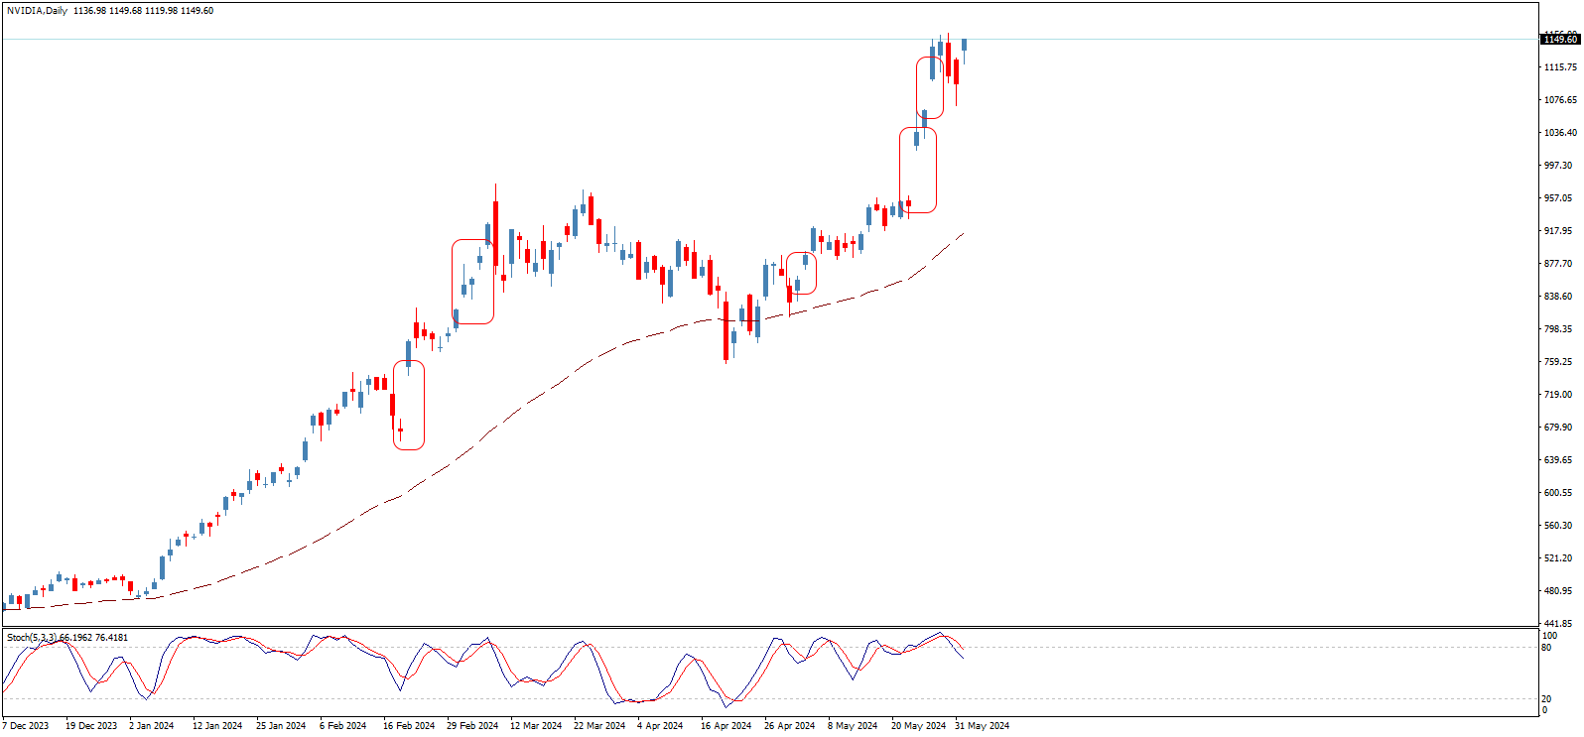Screen dimensions: 1584x737
Task: Select the 480.95 price axis label
Action: coord(1557,591)
